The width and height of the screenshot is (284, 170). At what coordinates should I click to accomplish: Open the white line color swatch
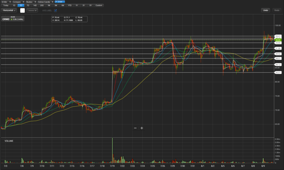pos(22,10)
